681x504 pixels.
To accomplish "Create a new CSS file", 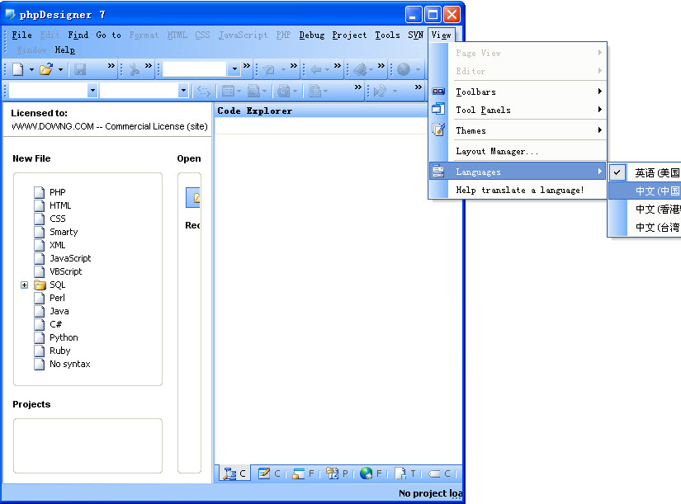I will point(57,219).
